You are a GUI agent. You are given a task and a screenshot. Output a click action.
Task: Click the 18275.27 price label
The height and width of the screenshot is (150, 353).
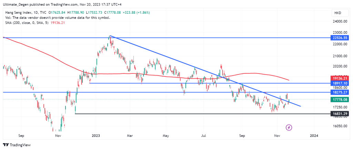pos(340,92)
